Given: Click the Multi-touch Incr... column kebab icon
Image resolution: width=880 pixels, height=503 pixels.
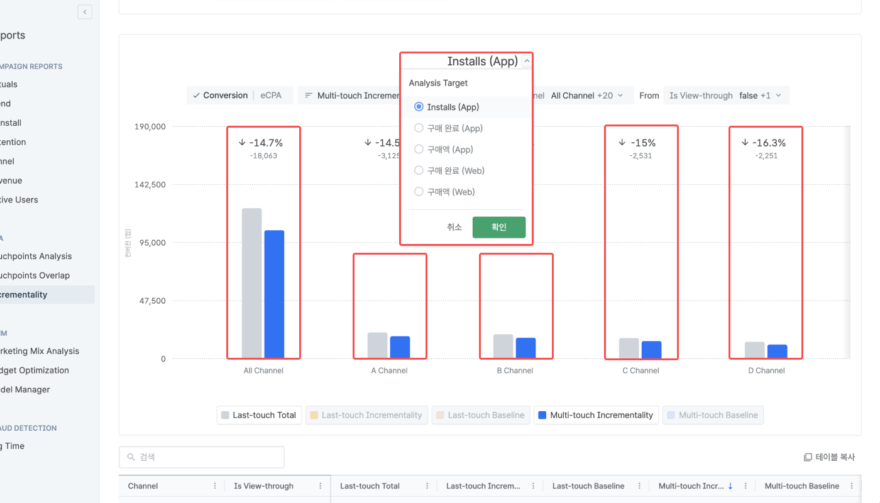Looking at the screenshot, I should pyautogui.click(x=745, y=486).
